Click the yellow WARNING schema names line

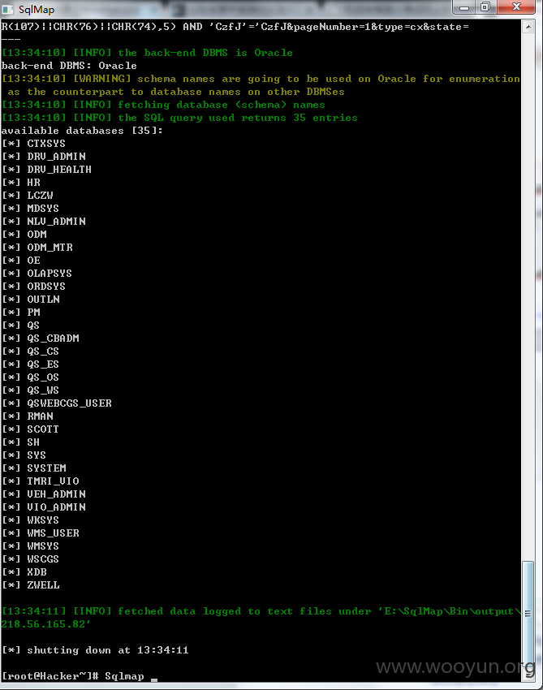coord(261,85)
